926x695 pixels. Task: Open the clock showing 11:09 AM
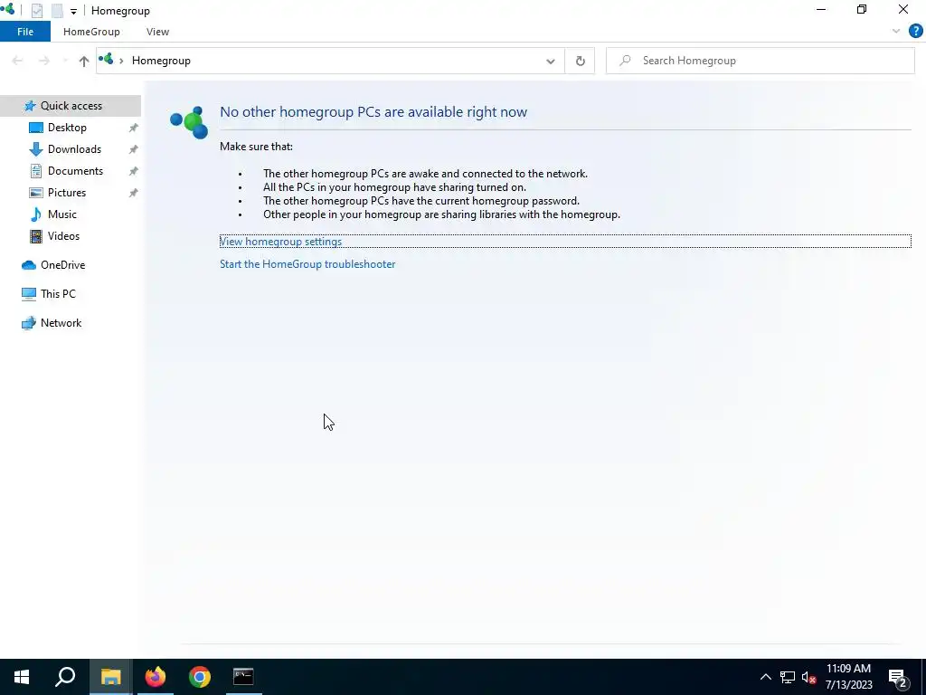point(848,677)
